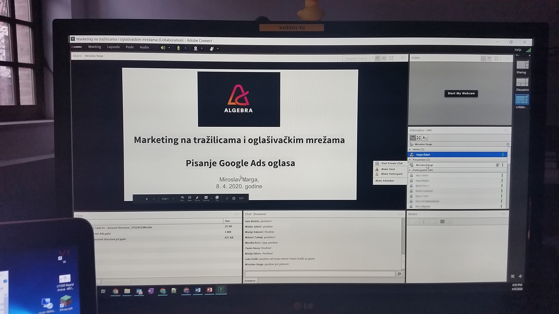Open the Meeting menu
559x314 pixels.
click(94, 47)
